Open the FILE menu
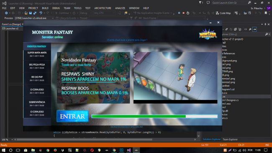The image size is (272, 153). click(x=4, y=8)
